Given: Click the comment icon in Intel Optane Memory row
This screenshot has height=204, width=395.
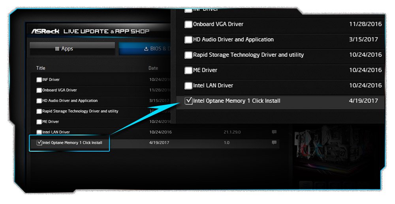Looking at the screenshot, I should pos(274,143).
